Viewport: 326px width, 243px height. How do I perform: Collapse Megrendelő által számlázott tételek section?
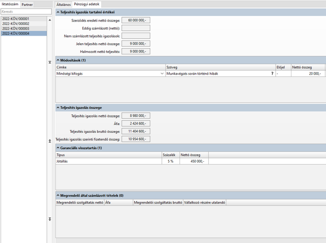(x=58, y=195)
